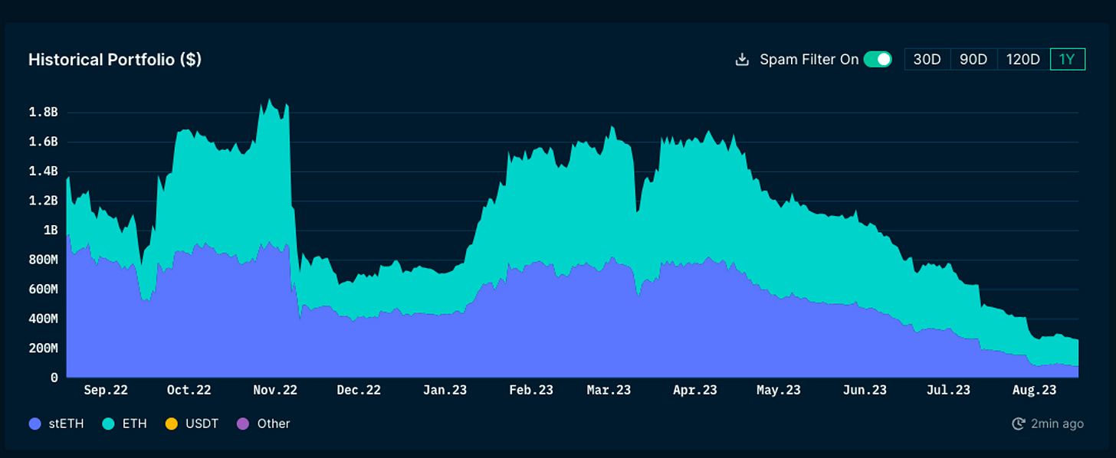The height and width of the screenshot is (458, 1116).
Task: Click the clock refresh icon
Action: click(1019, 424)
